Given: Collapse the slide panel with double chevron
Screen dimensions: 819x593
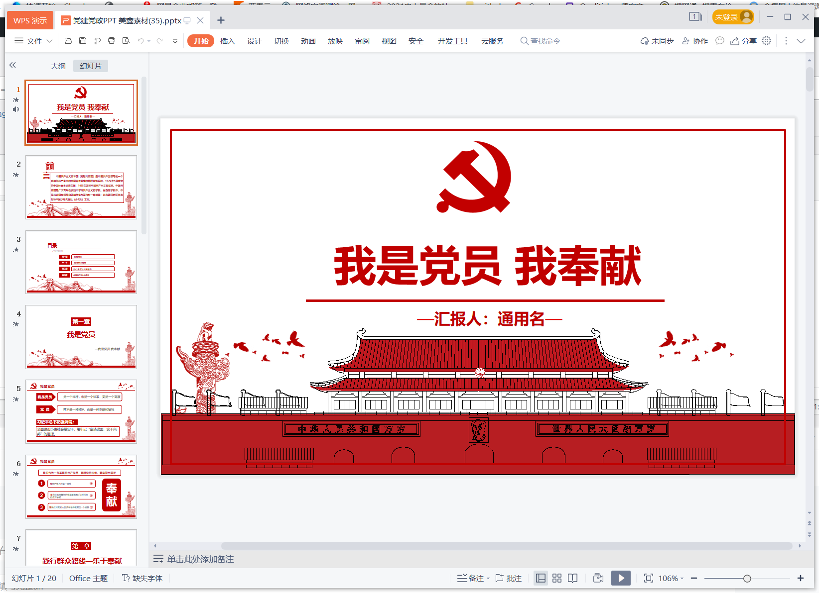Looking at the screenshot, I should (x=12, y=65).
